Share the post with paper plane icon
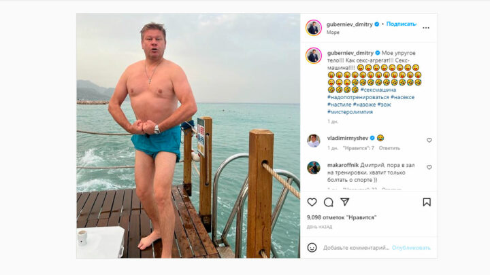This screenshot has height=275, width=490. pos(344,202)
